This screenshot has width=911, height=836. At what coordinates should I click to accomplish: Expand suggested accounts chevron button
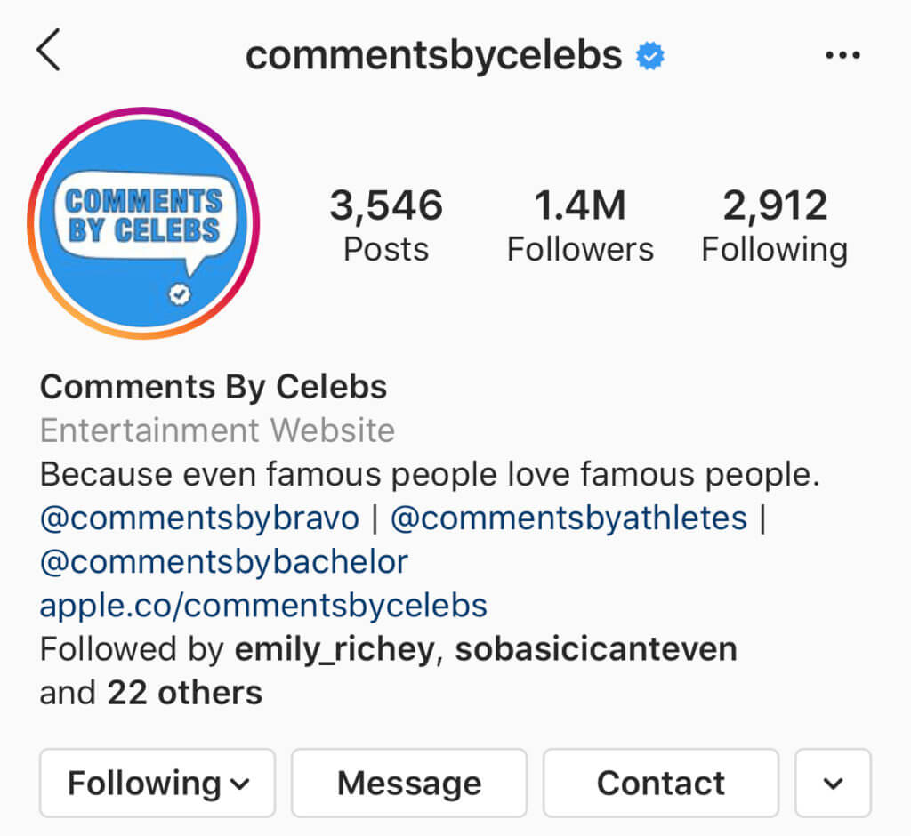833,784
